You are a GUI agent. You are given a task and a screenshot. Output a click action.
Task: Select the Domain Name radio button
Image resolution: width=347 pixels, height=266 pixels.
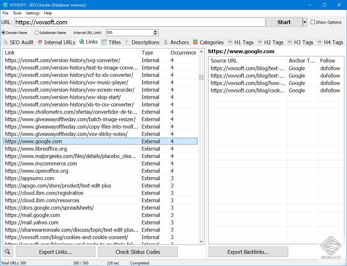(3, 32)
